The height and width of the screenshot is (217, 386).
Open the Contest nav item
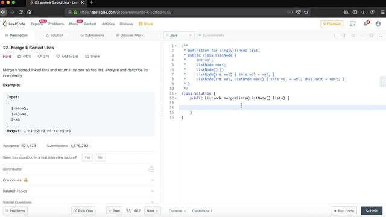pyautogui.click(x=90, y=24)
